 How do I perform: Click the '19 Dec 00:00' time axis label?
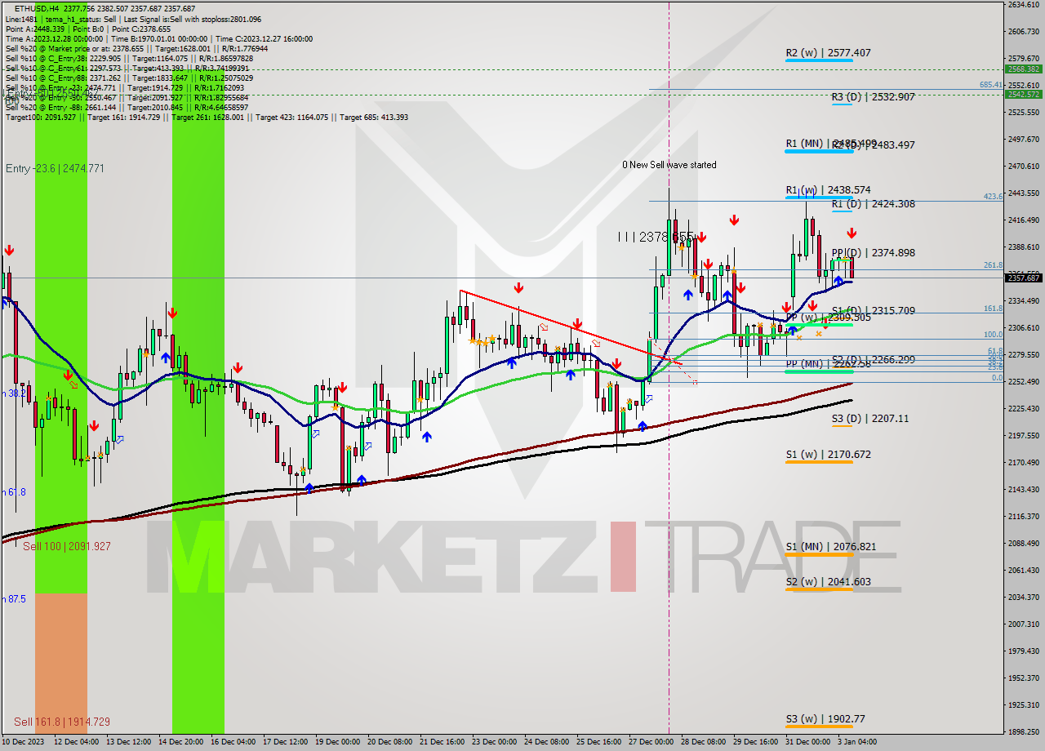coord(338,742)
